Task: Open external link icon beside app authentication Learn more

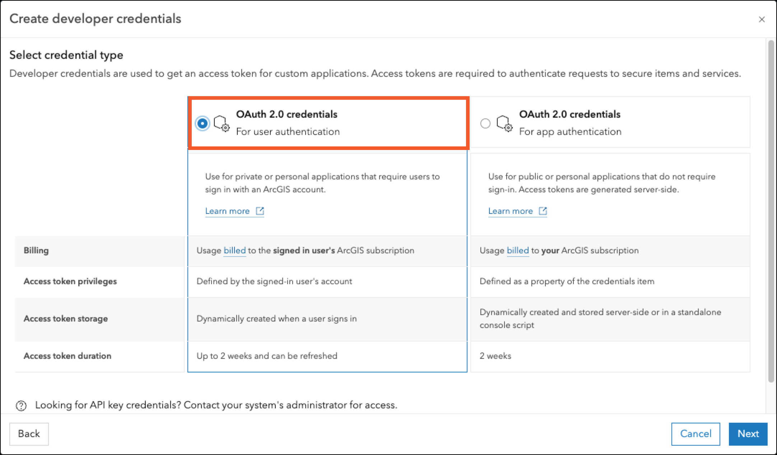Action: [543, 211]
